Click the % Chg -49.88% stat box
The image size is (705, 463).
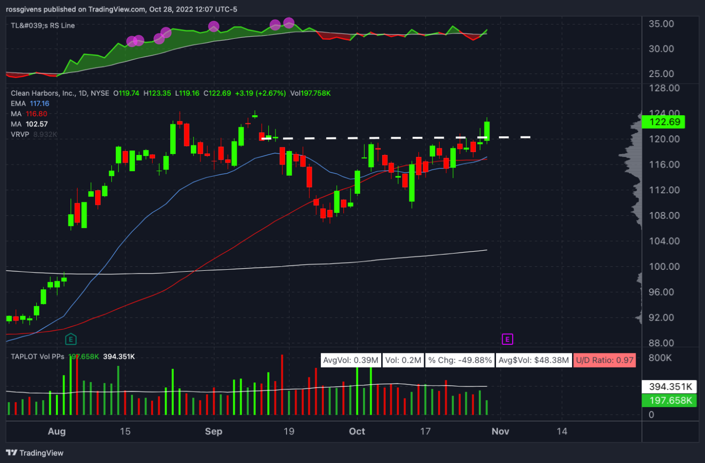pyautogui.click(x=460, y=360)
